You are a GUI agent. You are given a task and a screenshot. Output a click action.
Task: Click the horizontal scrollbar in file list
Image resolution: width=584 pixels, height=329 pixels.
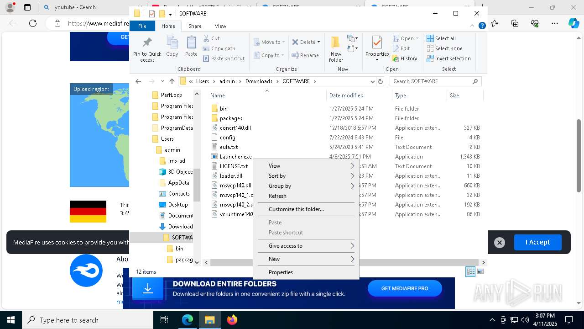click(344, 262)
